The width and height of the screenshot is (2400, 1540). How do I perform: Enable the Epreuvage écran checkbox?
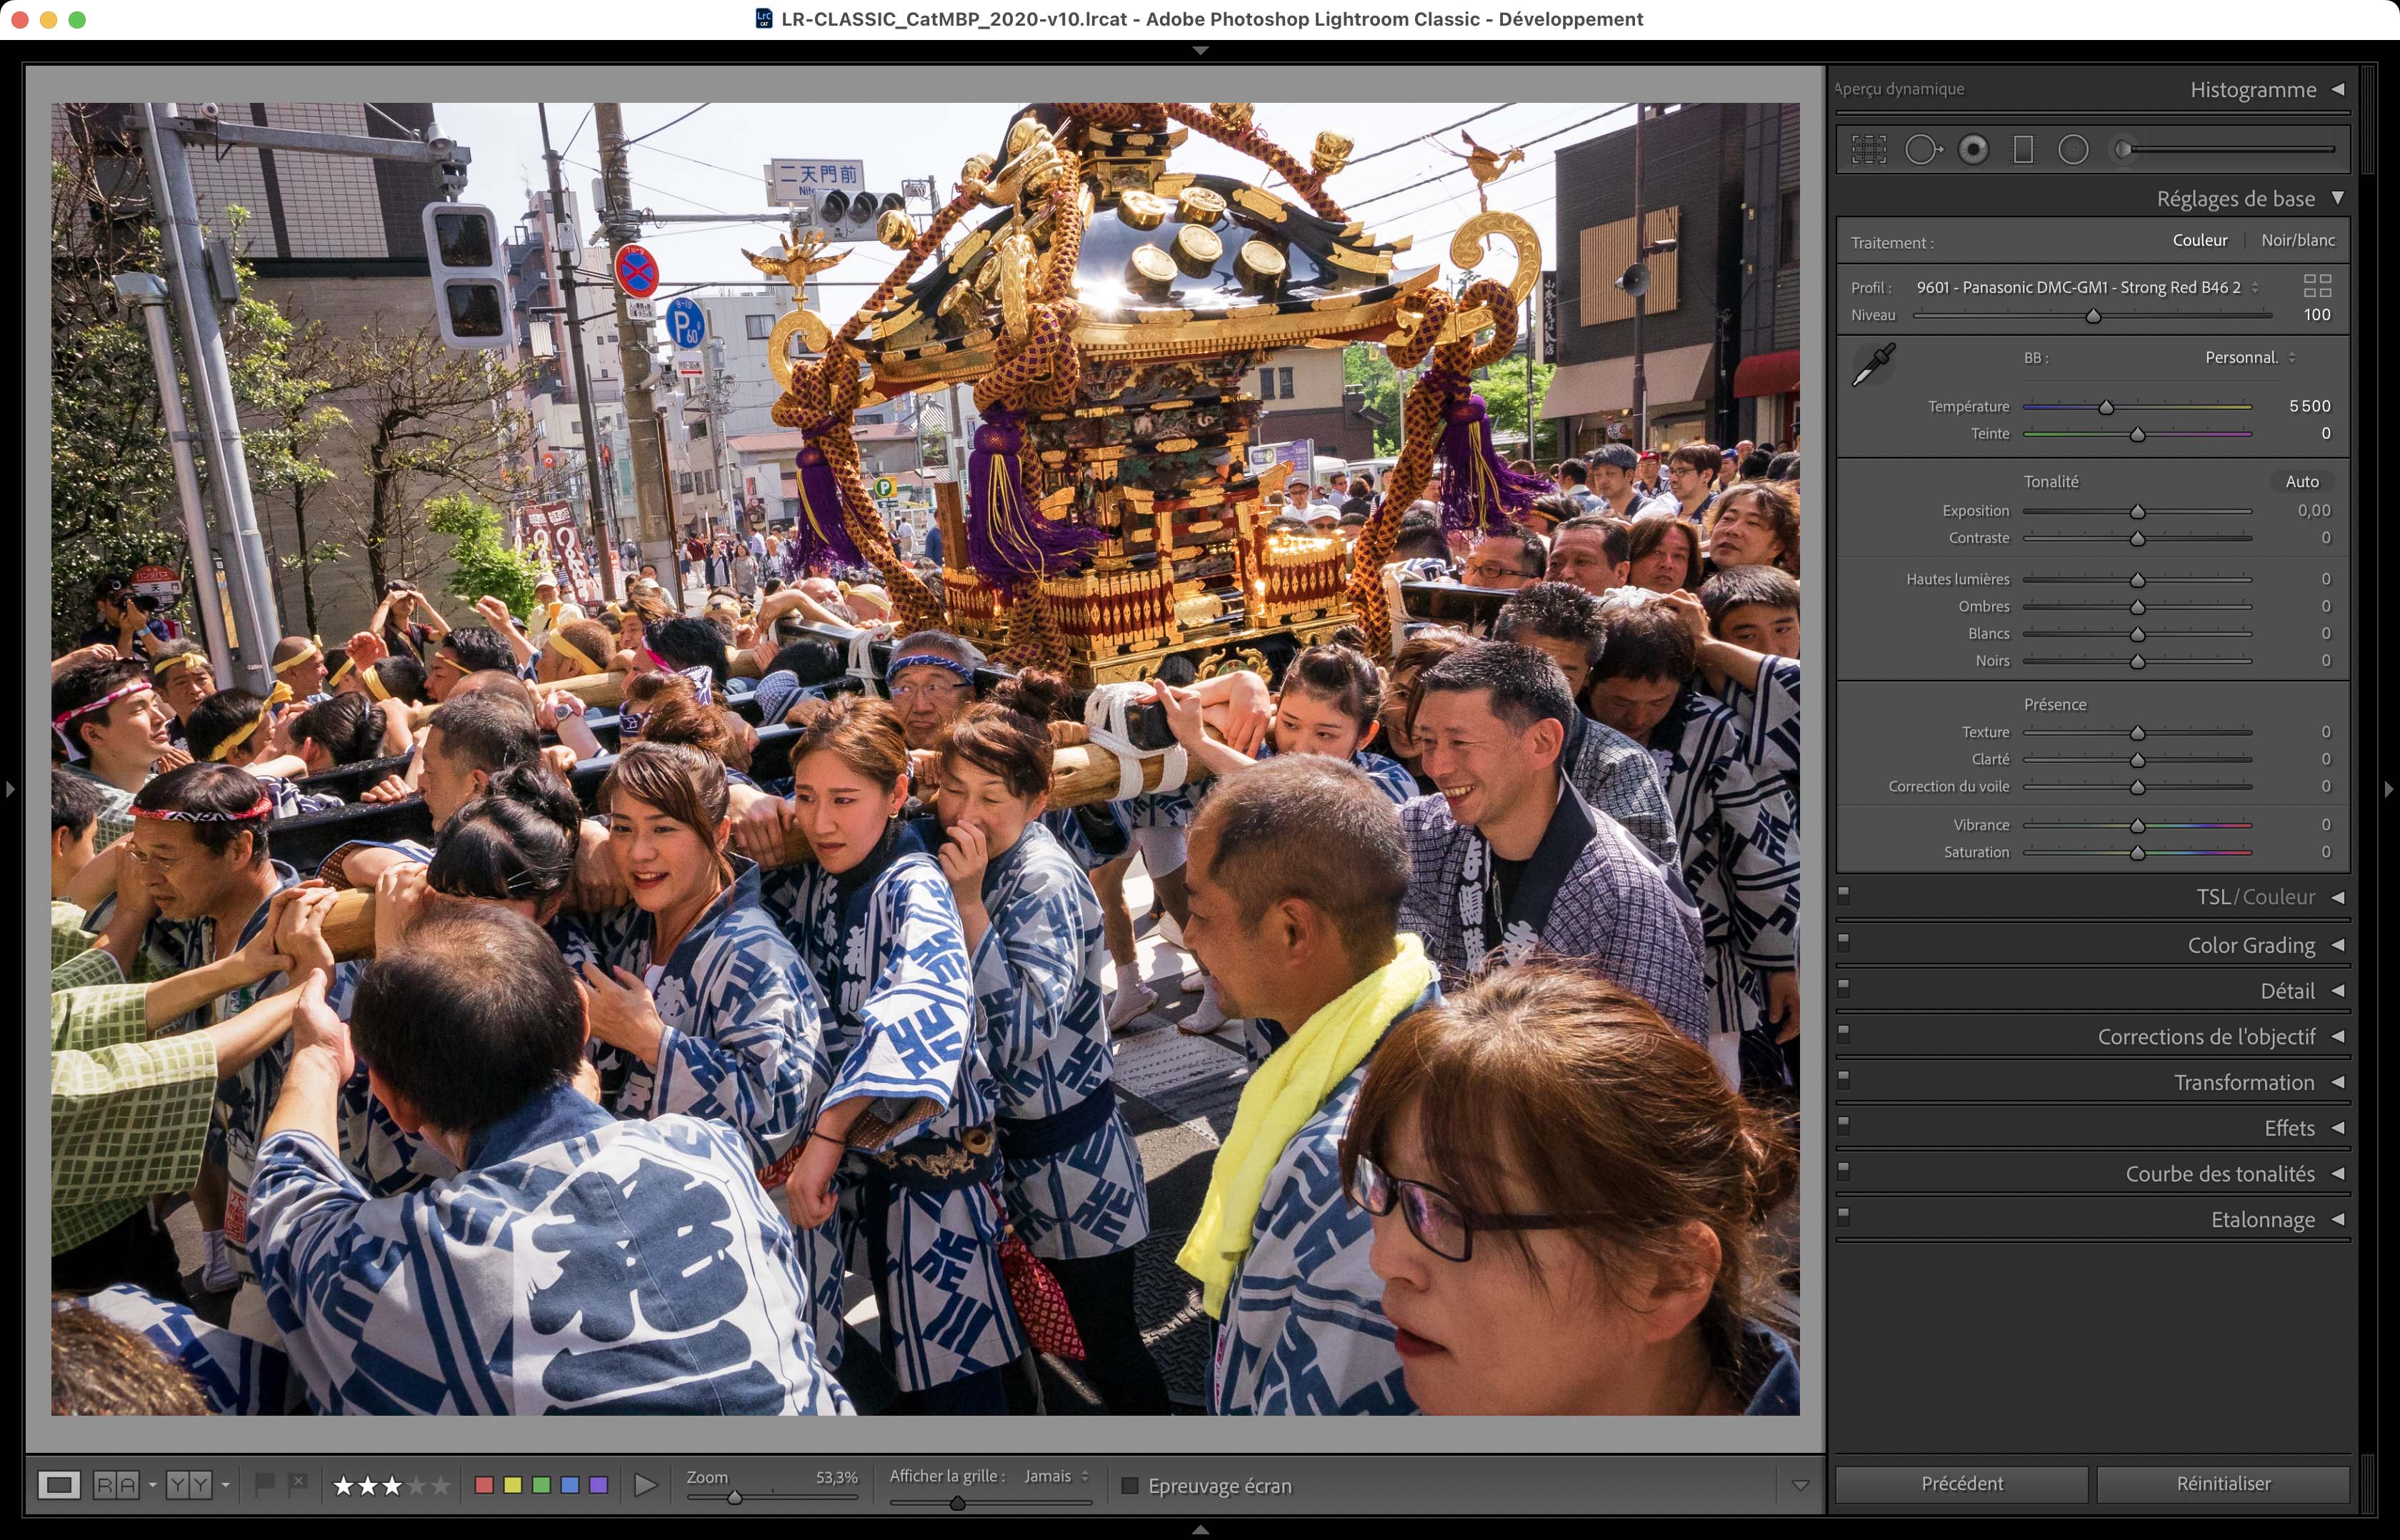click(1130, 1486)
